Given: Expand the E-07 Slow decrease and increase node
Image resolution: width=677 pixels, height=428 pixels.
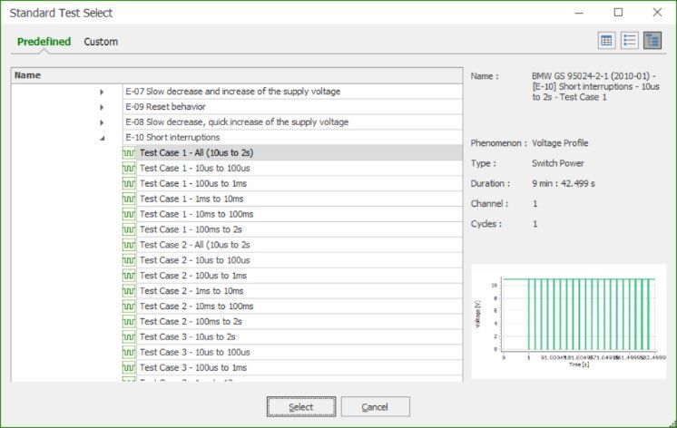Looking at the screenshot, I should pos(102,92).
